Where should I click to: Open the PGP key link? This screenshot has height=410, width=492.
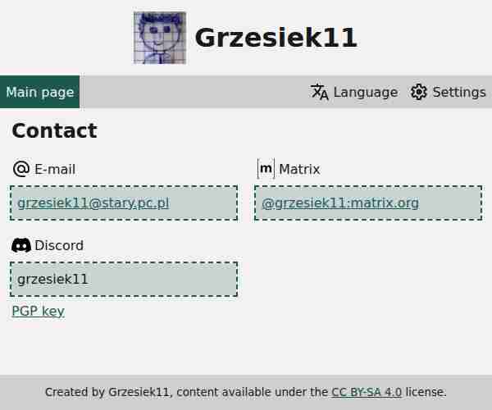[38, 311]
